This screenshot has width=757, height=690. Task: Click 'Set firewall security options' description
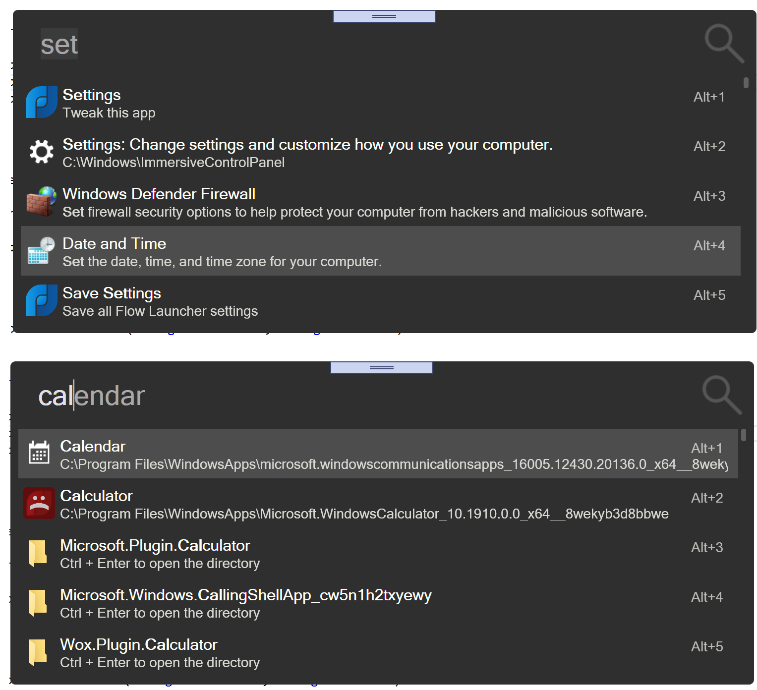tap(355, 212)
